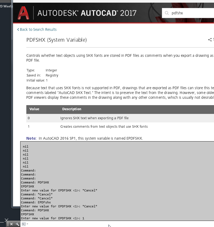
Task: Go back via Back to Search Results link
Action: (37, 29)
